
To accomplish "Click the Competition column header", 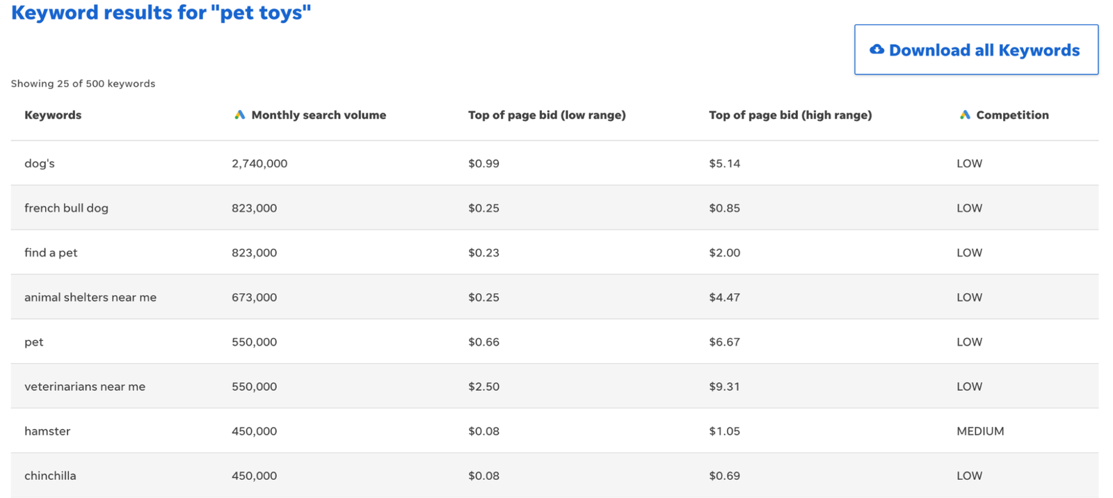I will click(x=1012, y=115).
